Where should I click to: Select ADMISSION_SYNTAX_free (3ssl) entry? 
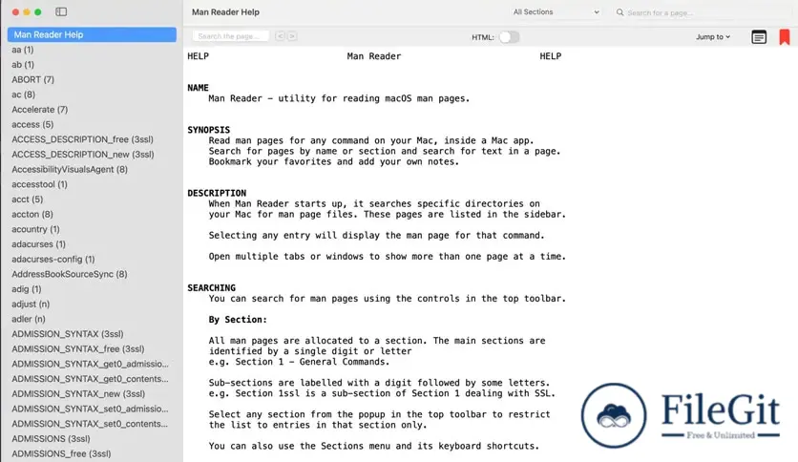coord(78,349)
